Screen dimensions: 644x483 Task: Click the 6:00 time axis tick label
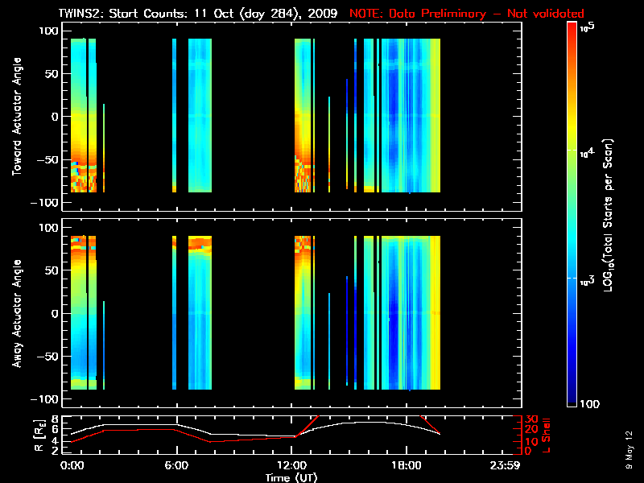(177, 465)
